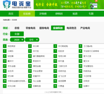Screen dimensions: 104x94
Task: Open the 付费通 ranking entry
Action: (x=61, y=86)
